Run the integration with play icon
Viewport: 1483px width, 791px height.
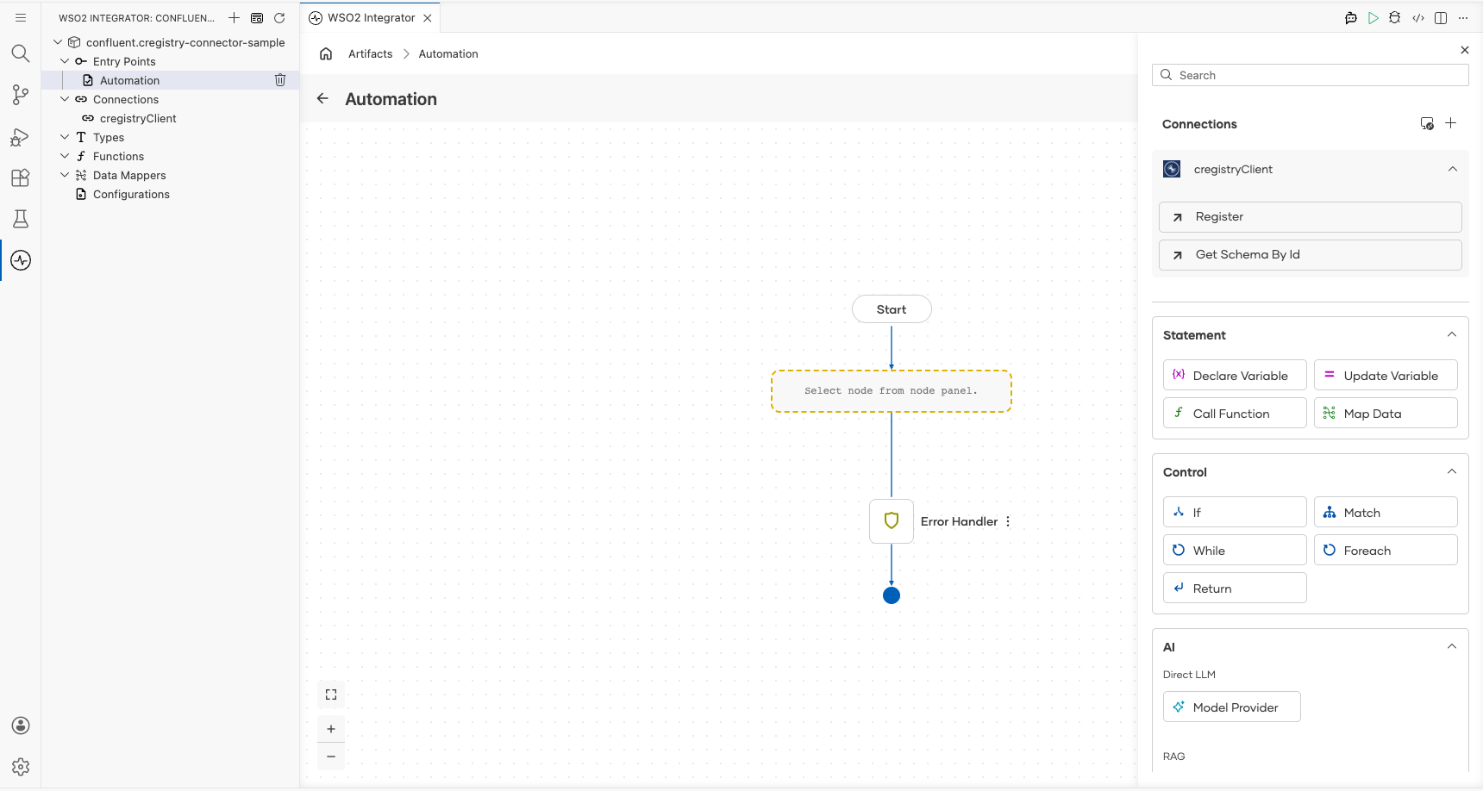pyautogui.click(x=1373, y=17)
